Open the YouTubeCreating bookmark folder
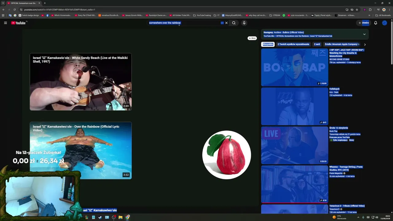Screen dimensions: 393x221 202,15
